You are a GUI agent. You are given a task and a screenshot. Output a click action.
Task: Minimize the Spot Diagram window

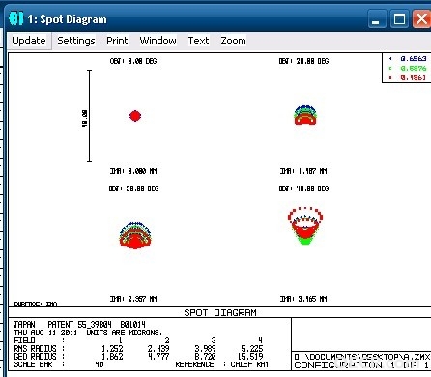pyautogui.click(x=377, y=19)
